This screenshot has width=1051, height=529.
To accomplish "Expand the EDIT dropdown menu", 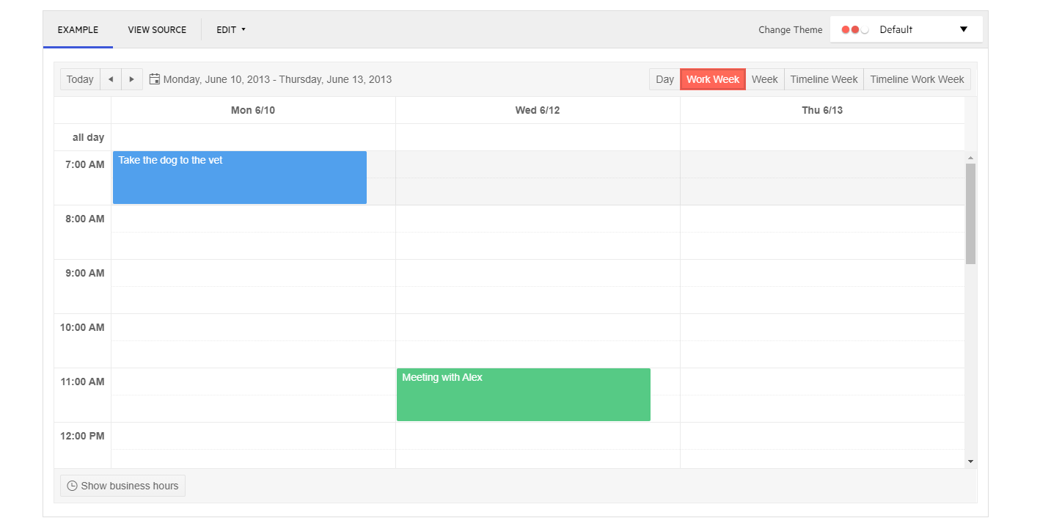I will [x=231, y=30].
